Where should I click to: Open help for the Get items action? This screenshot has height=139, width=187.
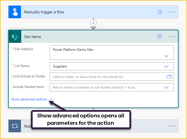click(159, 37)
